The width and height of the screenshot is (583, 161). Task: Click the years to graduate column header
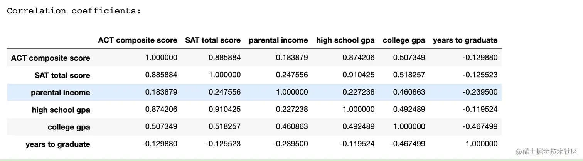point(465,40)
